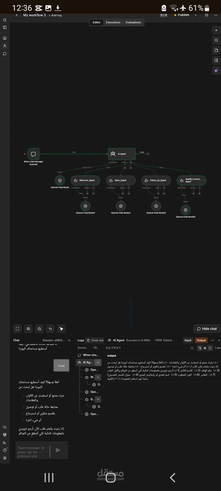Select the AI Agent node
This screenshot has height=491, width=221.
(122, 154)
